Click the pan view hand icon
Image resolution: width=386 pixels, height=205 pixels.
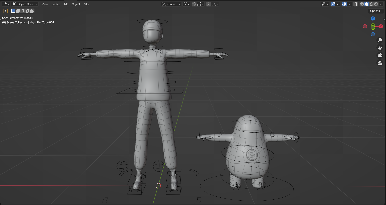pos(380,48)
